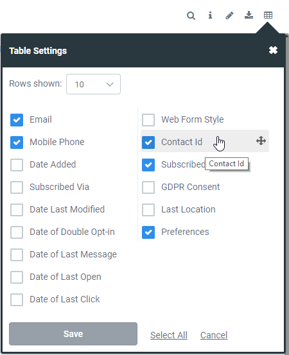Check Date of Last Click
The height and width of the screenshot is (355, 289).
(x=17, y=300)
